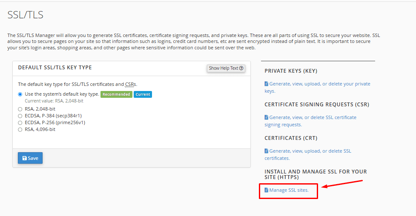Click the document icon beside SSL certificates link
The width and height of the screenshot is (416, 216).
[267, 151]
